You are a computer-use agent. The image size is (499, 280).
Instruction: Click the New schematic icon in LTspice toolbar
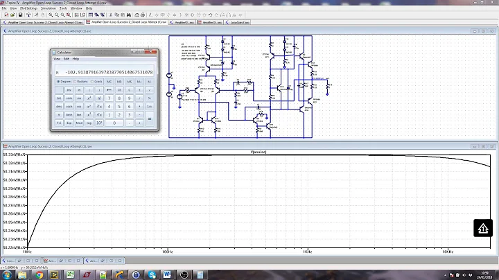pos(6,15)
